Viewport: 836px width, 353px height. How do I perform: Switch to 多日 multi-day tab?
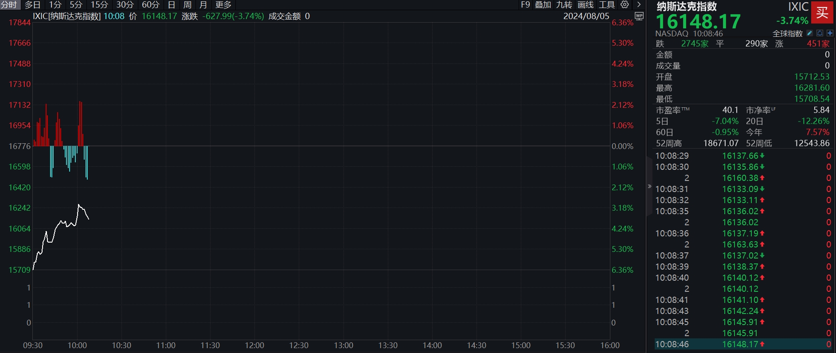pyautogui.click(x=33, y=5)
